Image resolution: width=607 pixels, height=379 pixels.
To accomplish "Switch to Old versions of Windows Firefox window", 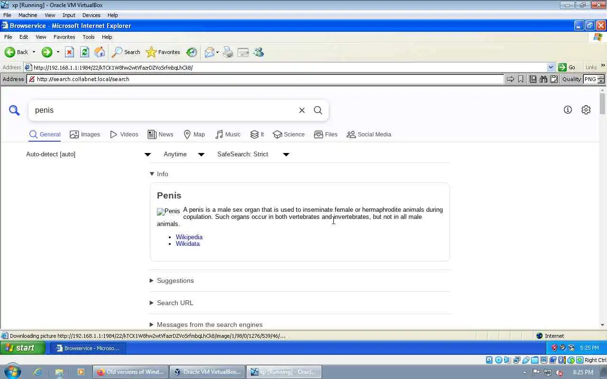I will [130, 372].
